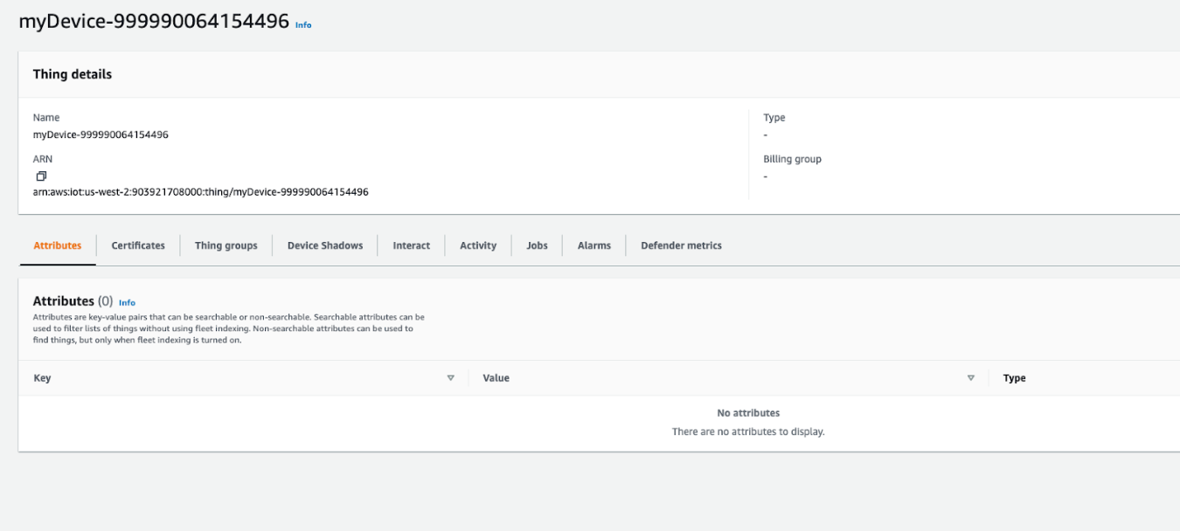The width and height of the screenshot is (1180, 531).
Task: View the Activity tab
Action: tap(478, 245)
